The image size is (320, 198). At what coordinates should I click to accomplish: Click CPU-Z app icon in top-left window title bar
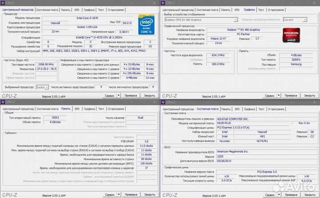(x=3, y=3)
